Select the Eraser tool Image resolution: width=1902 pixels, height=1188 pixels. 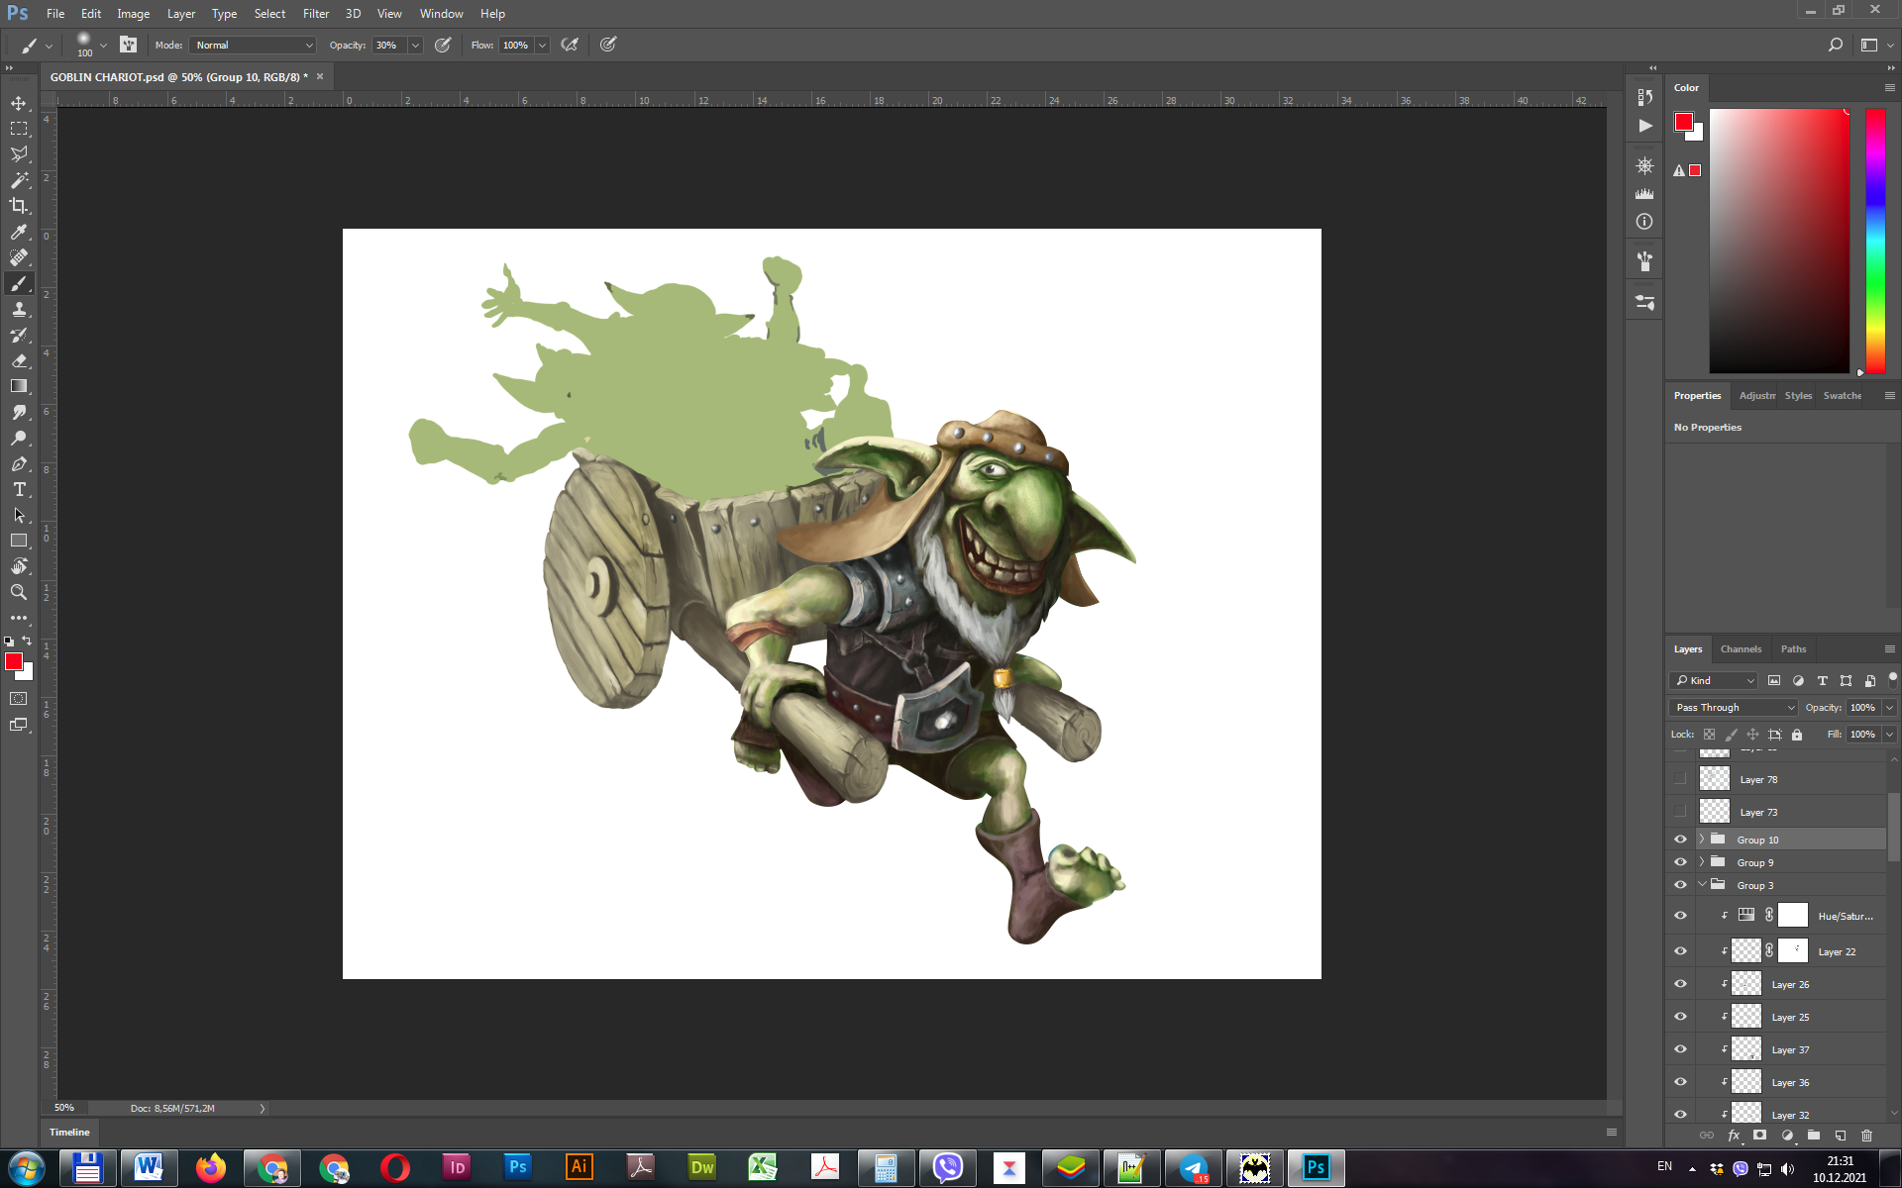tap(19, 360)
